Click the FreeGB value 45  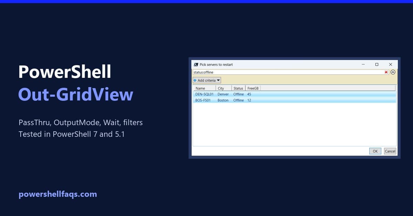pos(249,94)
